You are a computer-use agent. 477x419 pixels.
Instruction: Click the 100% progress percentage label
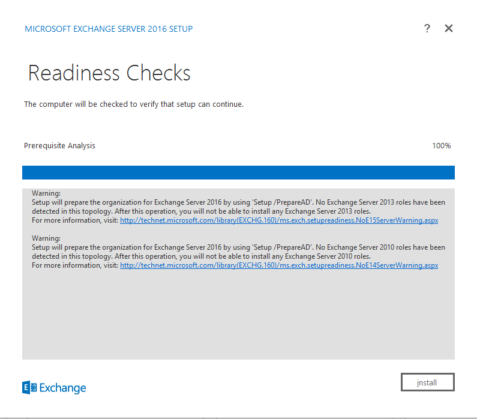[441, 146]
